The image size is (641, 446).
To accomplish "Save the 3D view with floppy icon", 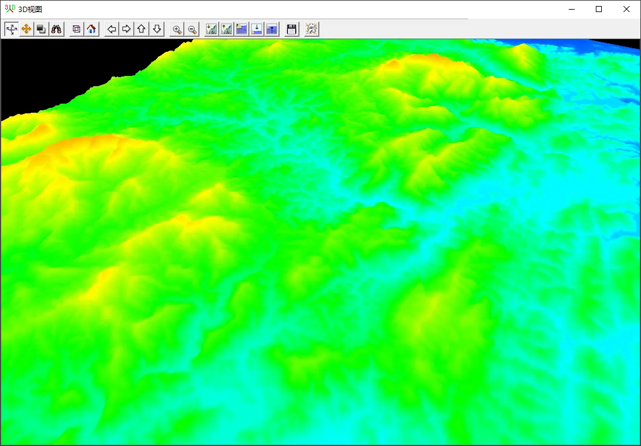I will [292, 29].
